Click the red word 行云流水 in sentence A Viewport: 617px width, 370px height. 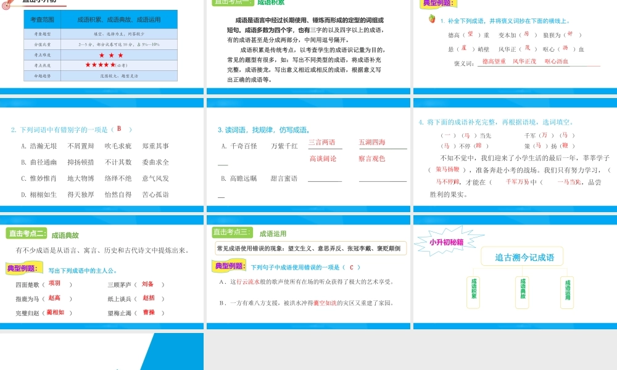(248, 282)
